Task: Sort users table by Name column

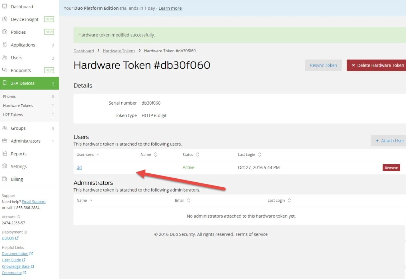Action: coord(149,155)
